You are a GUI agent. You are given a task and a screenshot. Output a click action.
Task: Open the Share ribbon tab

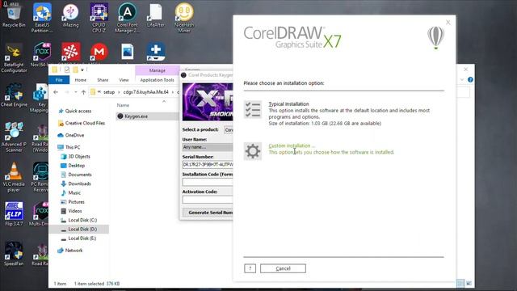click(x=103, y=80)
